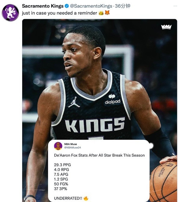Click the crown emoji in the tweet
179x202 pixels.
[101, 13]
